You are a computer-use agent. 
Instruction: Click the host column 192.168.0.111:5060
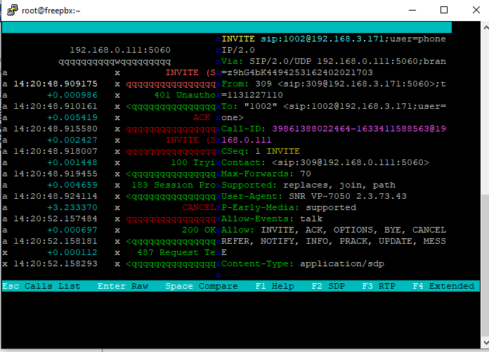pos(120,50)
